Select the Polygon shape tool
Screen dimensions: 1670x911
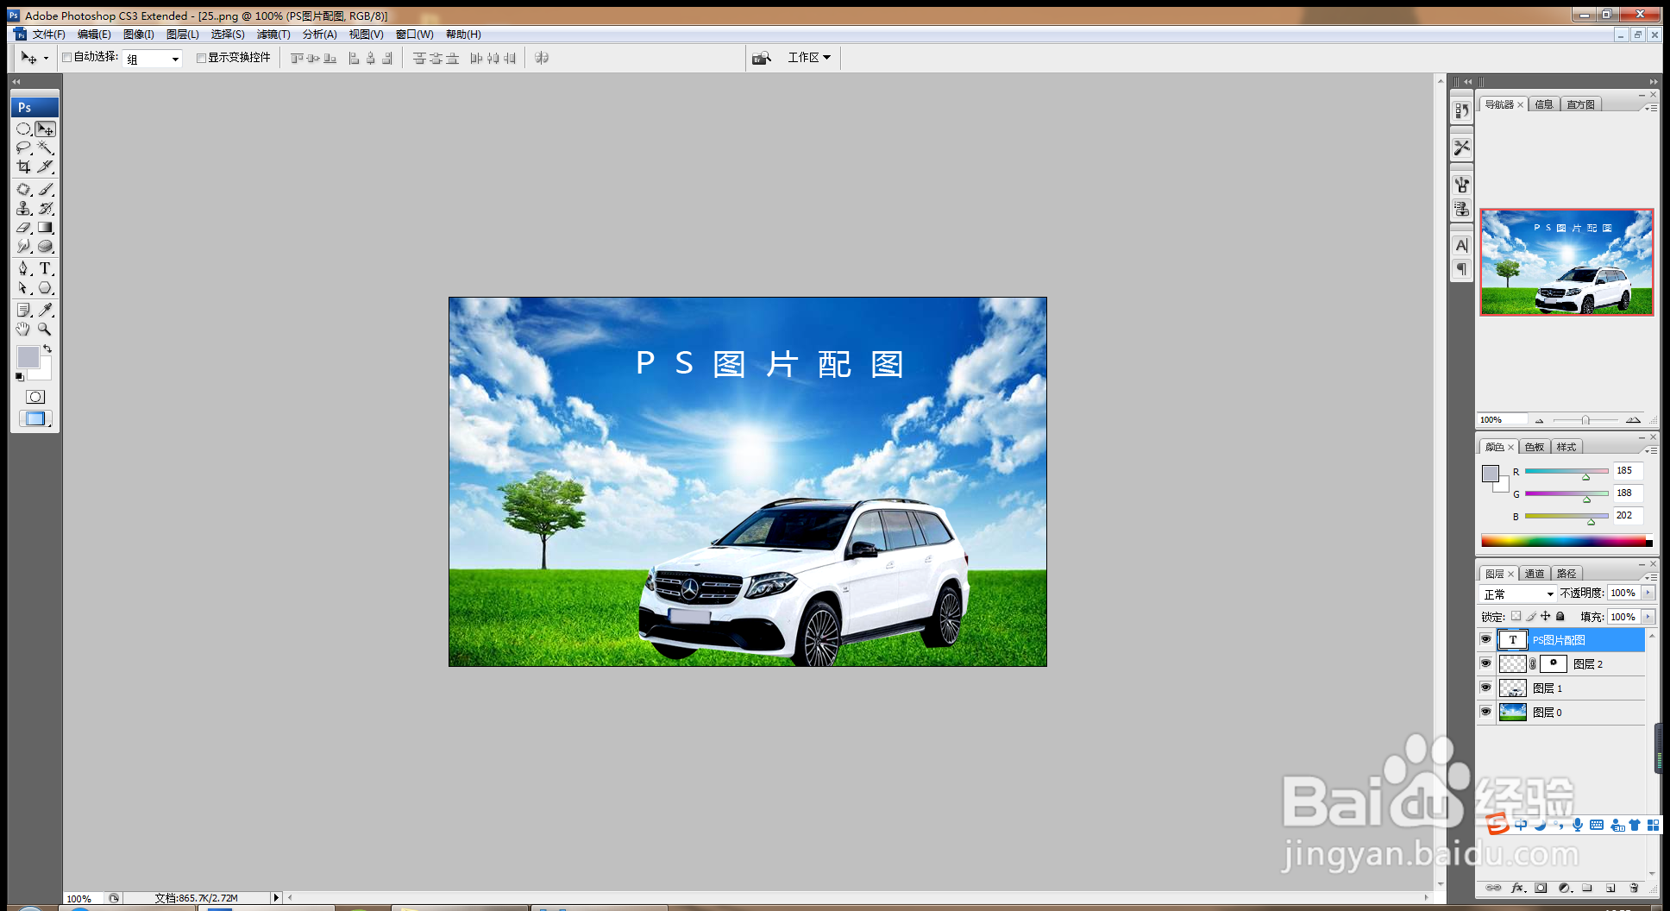tap(45, 288)
